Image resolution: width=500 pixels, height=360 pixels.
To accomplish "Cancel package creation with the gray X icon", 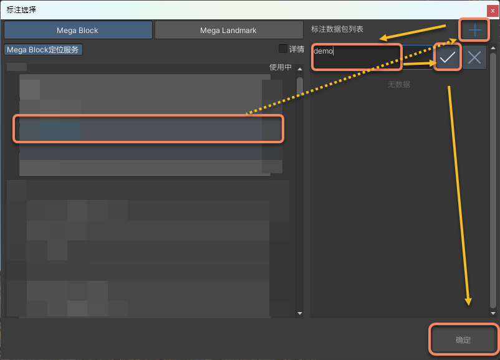I will pos(474,57).
